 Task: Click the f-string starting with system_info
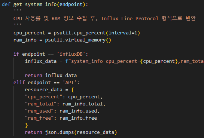(x=134, y=61)
